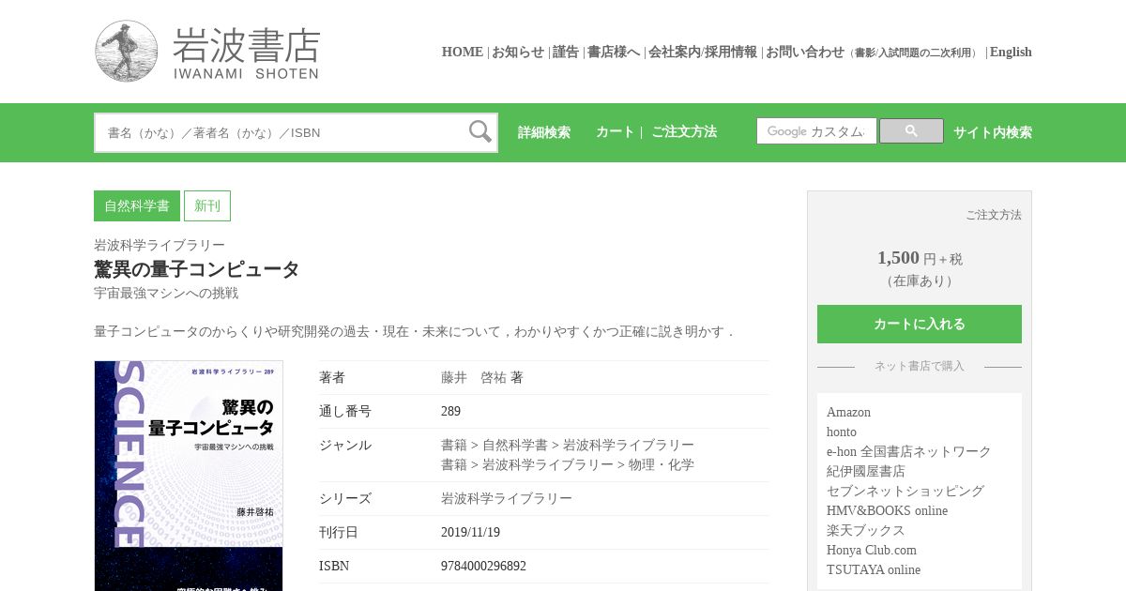Screen dimensions: 1126x591
Task: Click the magnifier icon in book search
Action: tap(480, 132)
